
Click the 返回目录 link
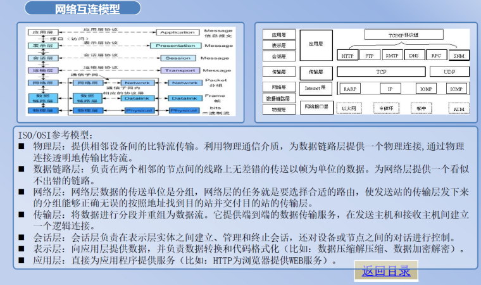click(386, 271)
